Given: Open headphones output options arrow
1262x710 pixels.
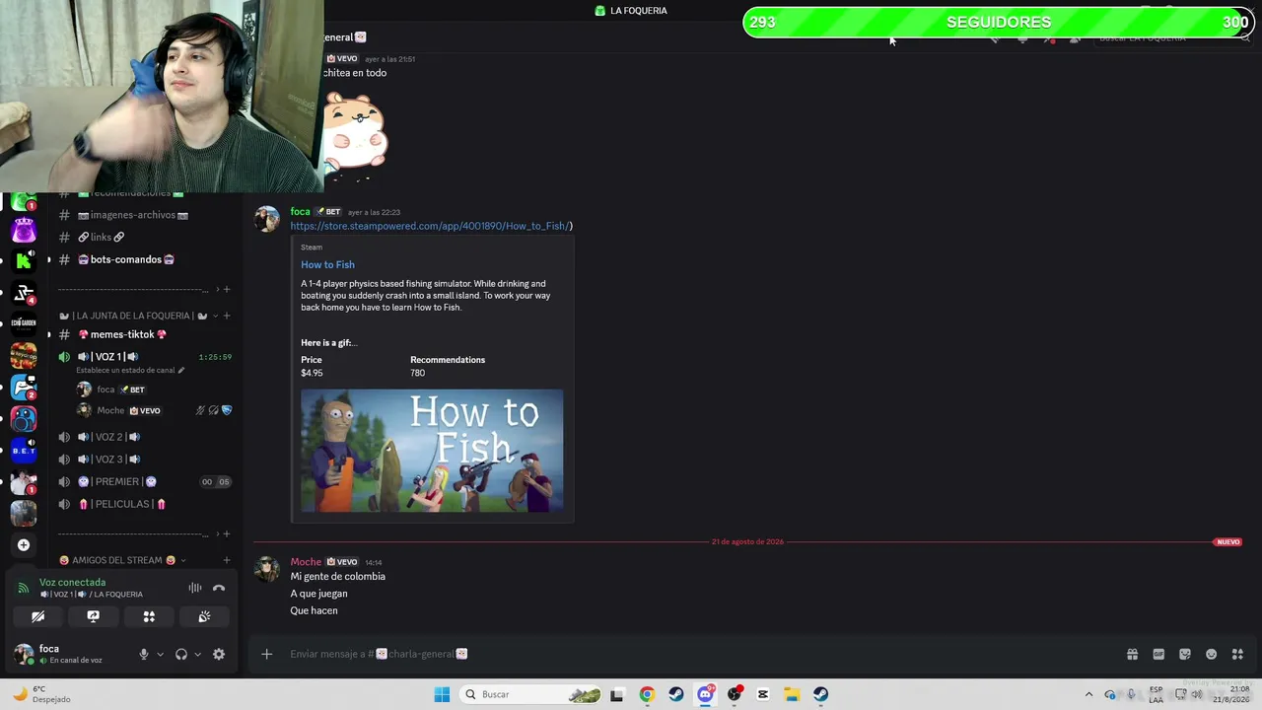Looking at the screenshot, I should (197, 654).
